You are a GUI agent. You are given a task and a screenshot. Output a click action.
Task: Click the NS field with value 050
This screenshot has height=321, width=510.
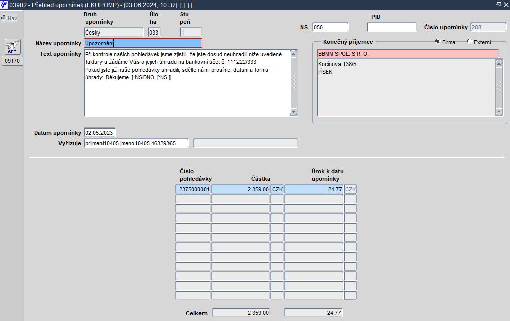[x=330, y=27]
